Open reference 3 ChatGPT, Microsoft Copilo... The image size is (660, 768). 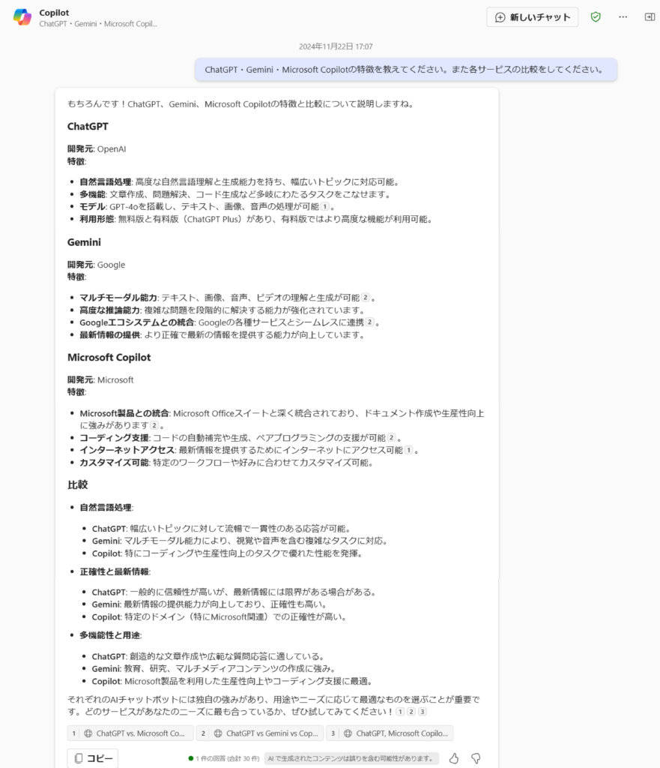coord(390,733)
